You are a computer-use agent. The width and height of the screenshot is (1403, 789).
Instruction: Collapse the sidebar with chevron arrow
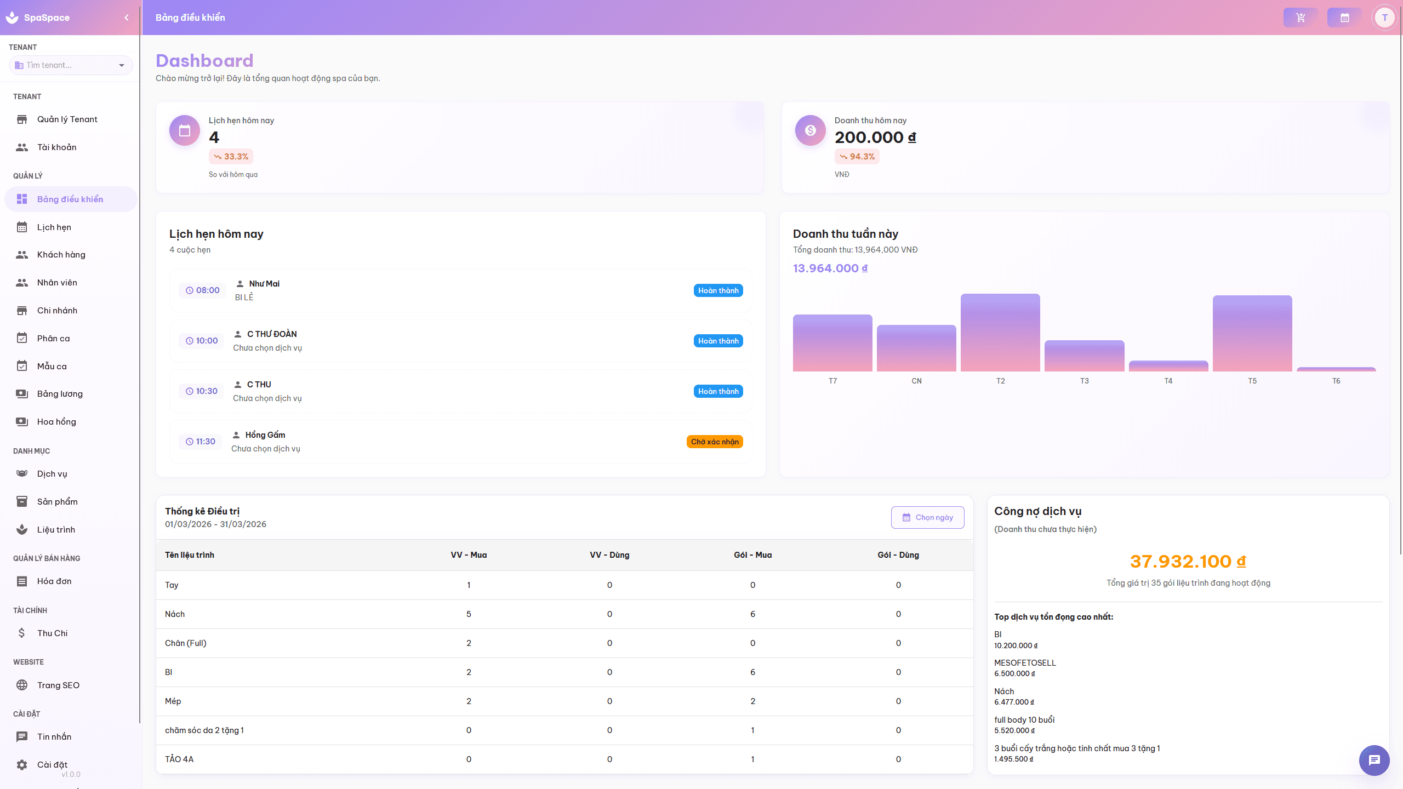click(x=127, y=18)
